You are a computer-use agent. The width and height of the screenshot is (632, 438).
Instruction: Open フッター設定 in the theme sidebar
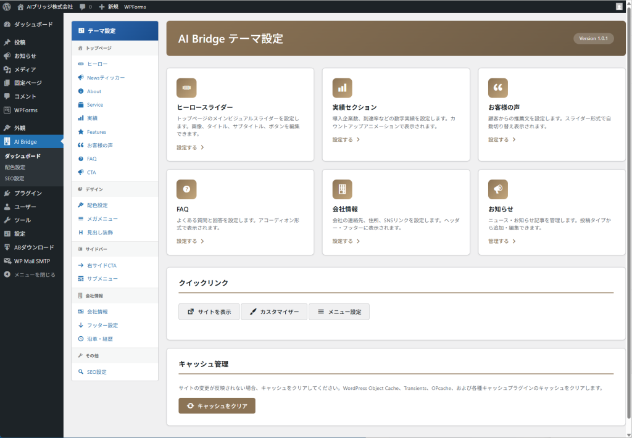point(102,325)
